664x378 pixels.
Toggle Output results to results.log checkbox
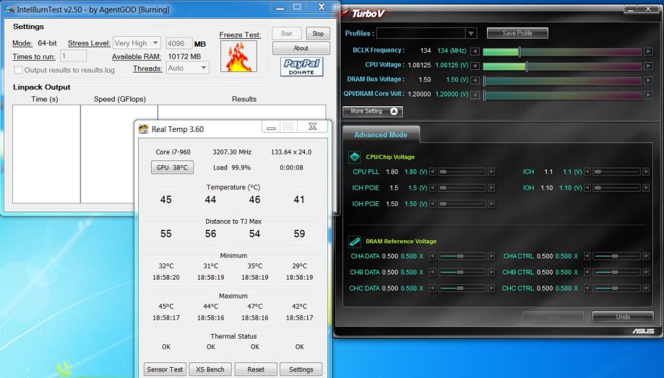[18, 70]
